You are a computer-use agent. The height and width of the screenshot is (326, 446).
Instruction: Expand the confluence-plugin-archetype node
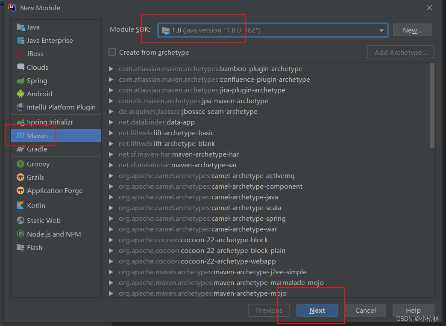pos(111,80)
